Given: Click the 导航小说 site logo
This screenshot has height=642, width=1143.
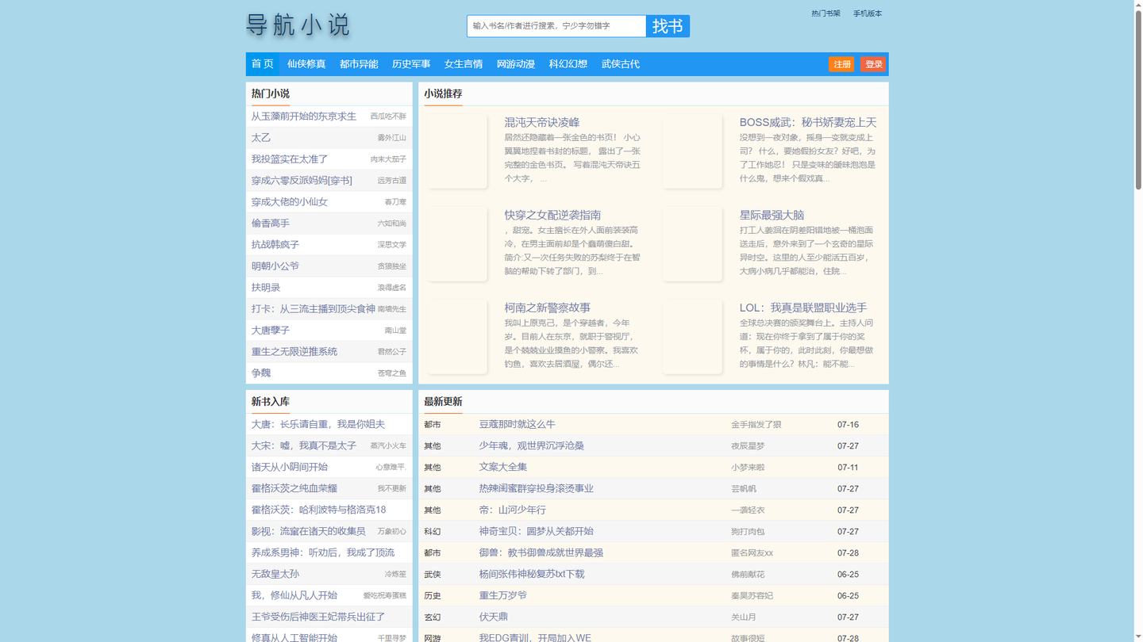Looking at the screenshot, I should [x=298, y=25].
